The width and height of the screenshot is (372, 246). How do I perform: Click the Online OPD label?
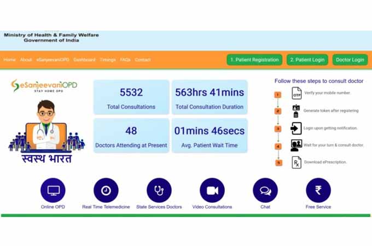click(x=53, y=207)
